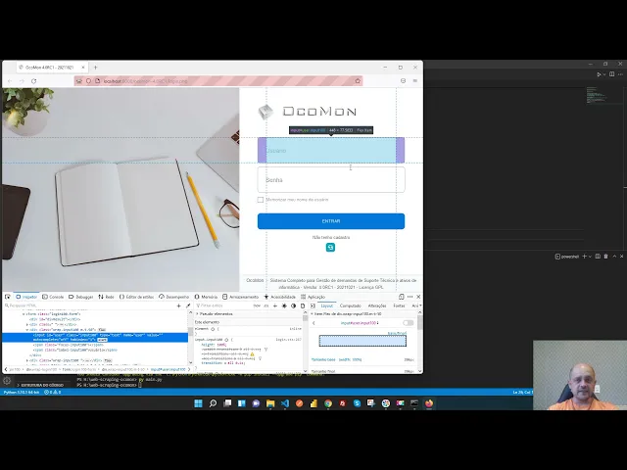The width and height of the screenshot is (627, 470).
Task: Click the Usuário input field
Action: [331, 150]
